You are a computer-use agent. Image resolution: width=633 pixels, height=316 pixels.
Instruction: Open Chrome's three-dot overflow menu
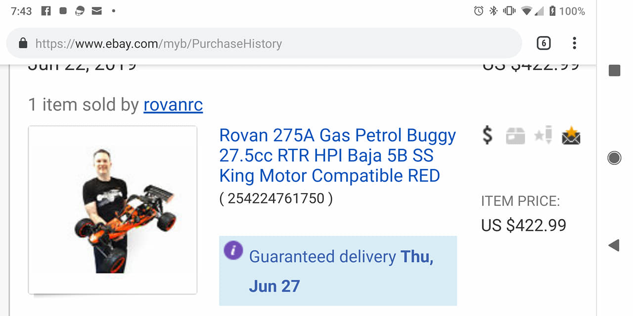point(574,43)
